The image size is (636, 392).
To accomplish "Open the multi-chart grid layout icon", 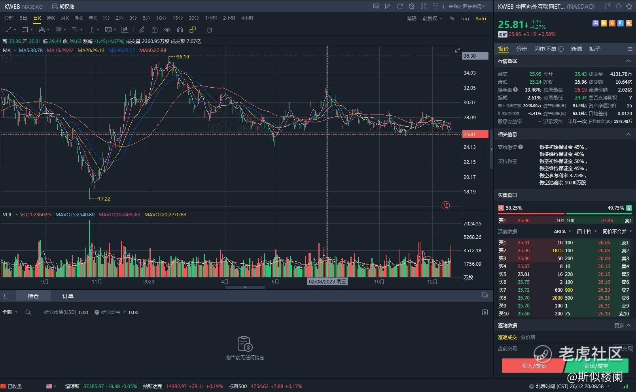I will [x=435, y=6].
